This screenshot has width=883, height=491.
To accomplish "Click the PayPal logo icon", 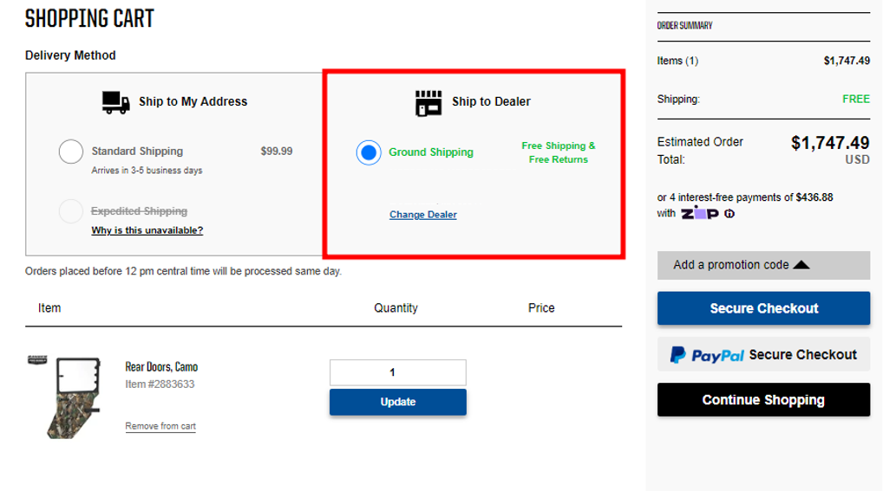I will [677, 355].
